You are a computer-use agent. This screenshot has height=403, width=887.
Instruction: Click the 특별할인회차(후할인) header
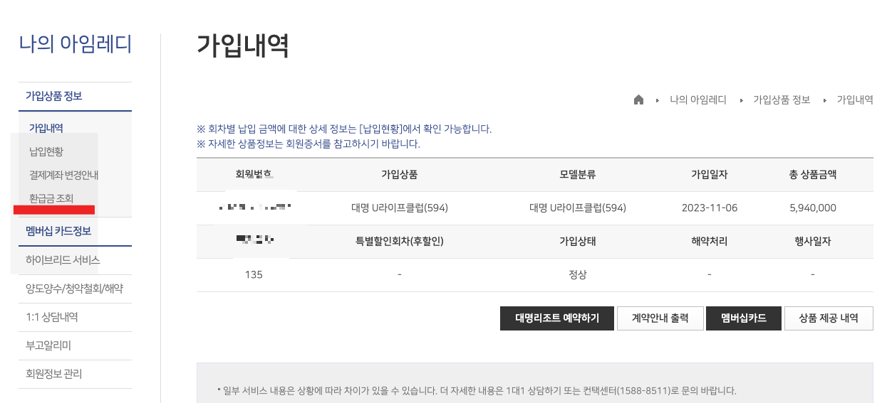pyautogui.click(x=400, y=241)
